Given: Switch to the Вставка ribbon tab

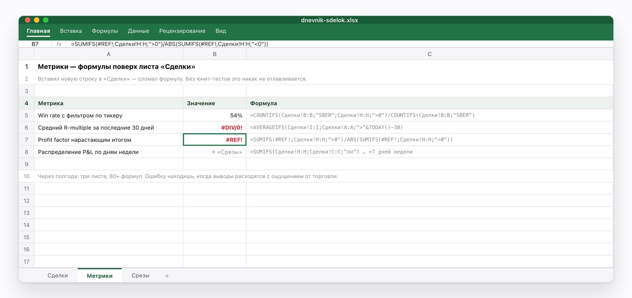Looking at the screenshot, I should (x=71, y=31).
